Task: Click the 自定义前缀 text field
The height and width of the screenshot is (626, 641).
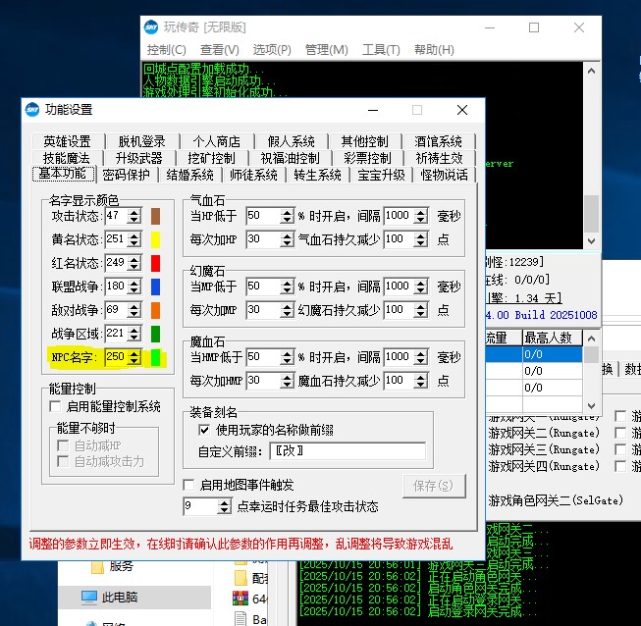Action: pos(349,451)
